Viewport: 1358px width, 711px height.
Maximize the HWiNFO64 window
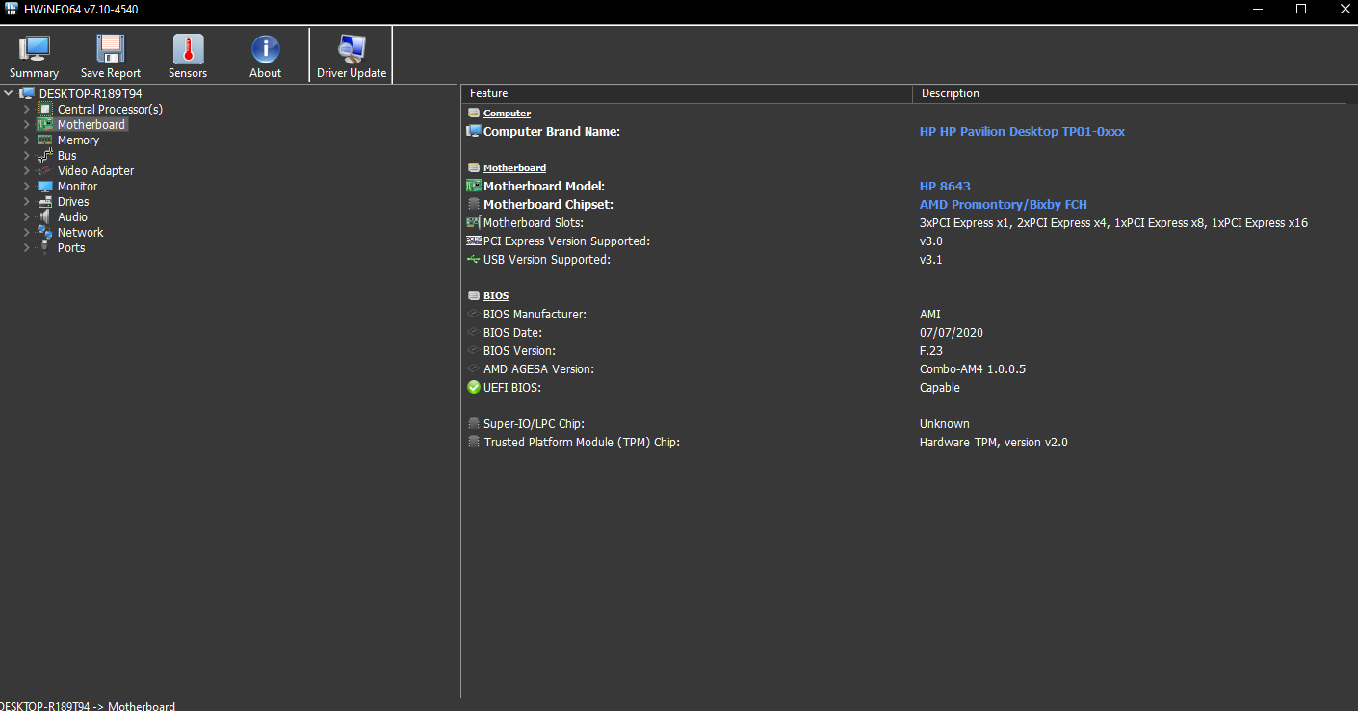(1301, 9)
